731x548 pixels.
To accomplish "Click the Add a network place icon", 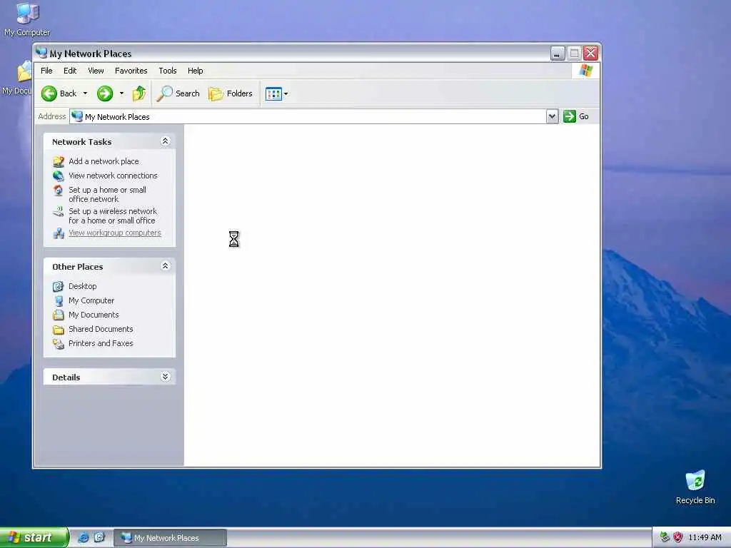I will click(59, 162).
